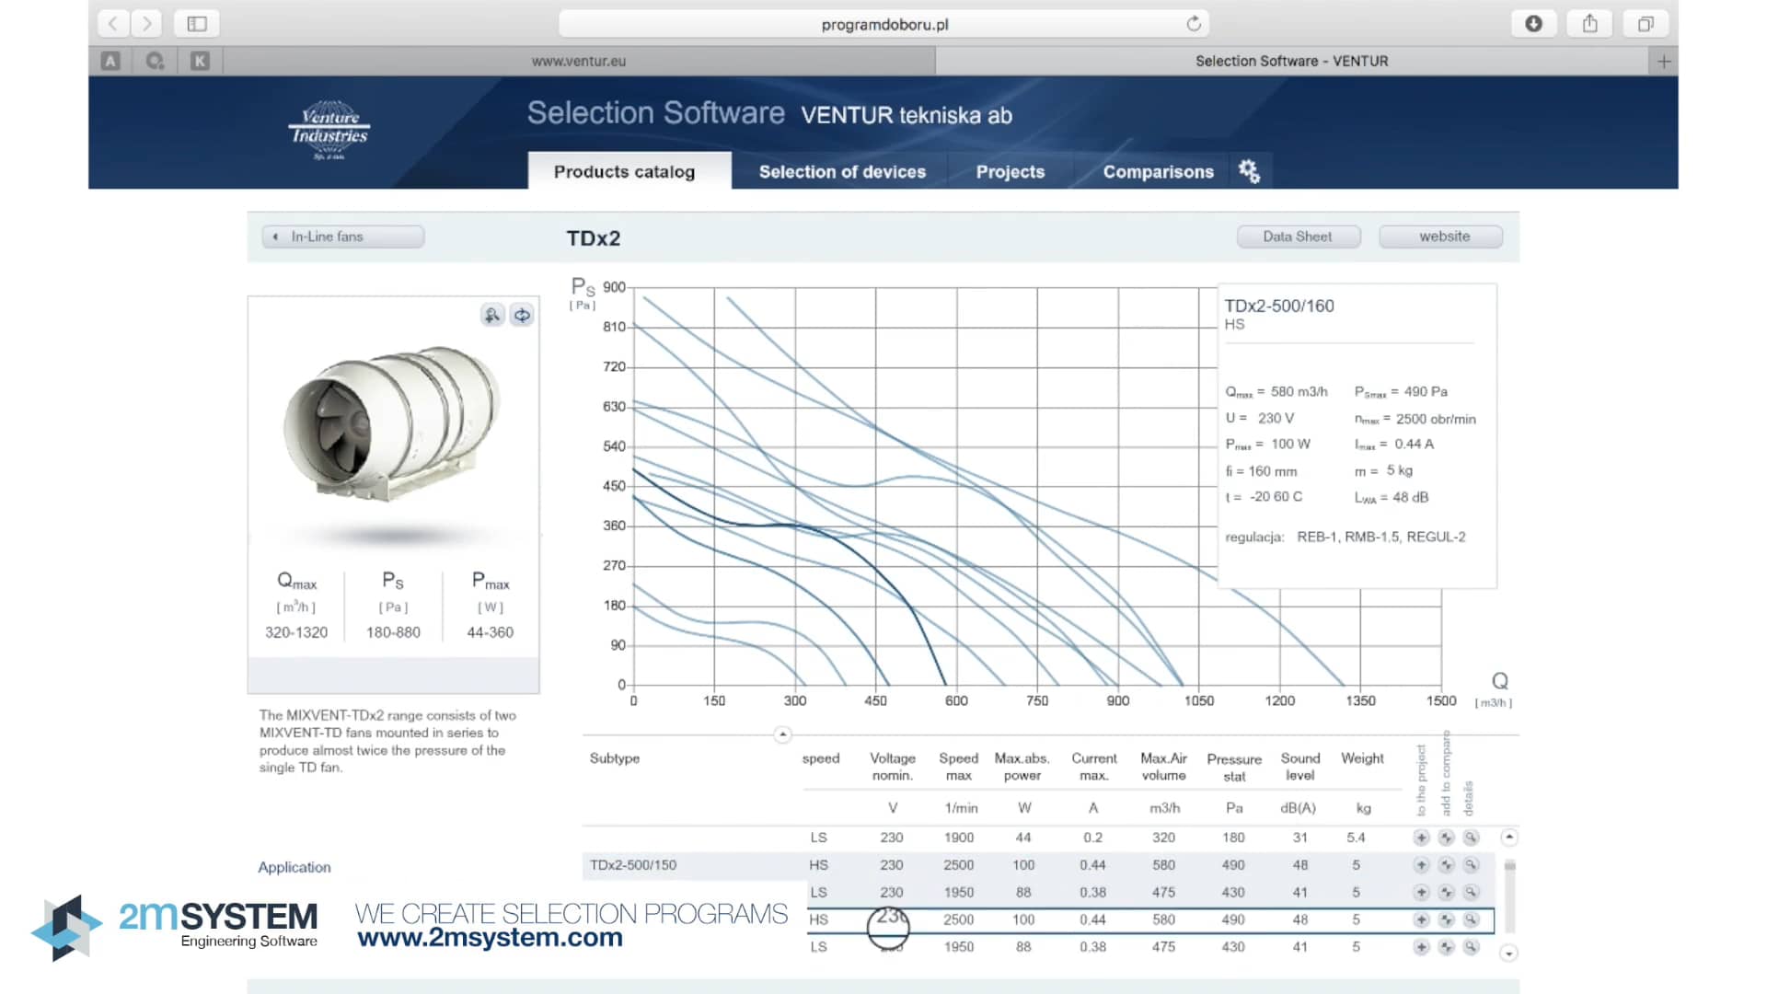Collapse the chart using the up chevron above the table
This screenshot has width=1767, height=994.
coord(783,734)
